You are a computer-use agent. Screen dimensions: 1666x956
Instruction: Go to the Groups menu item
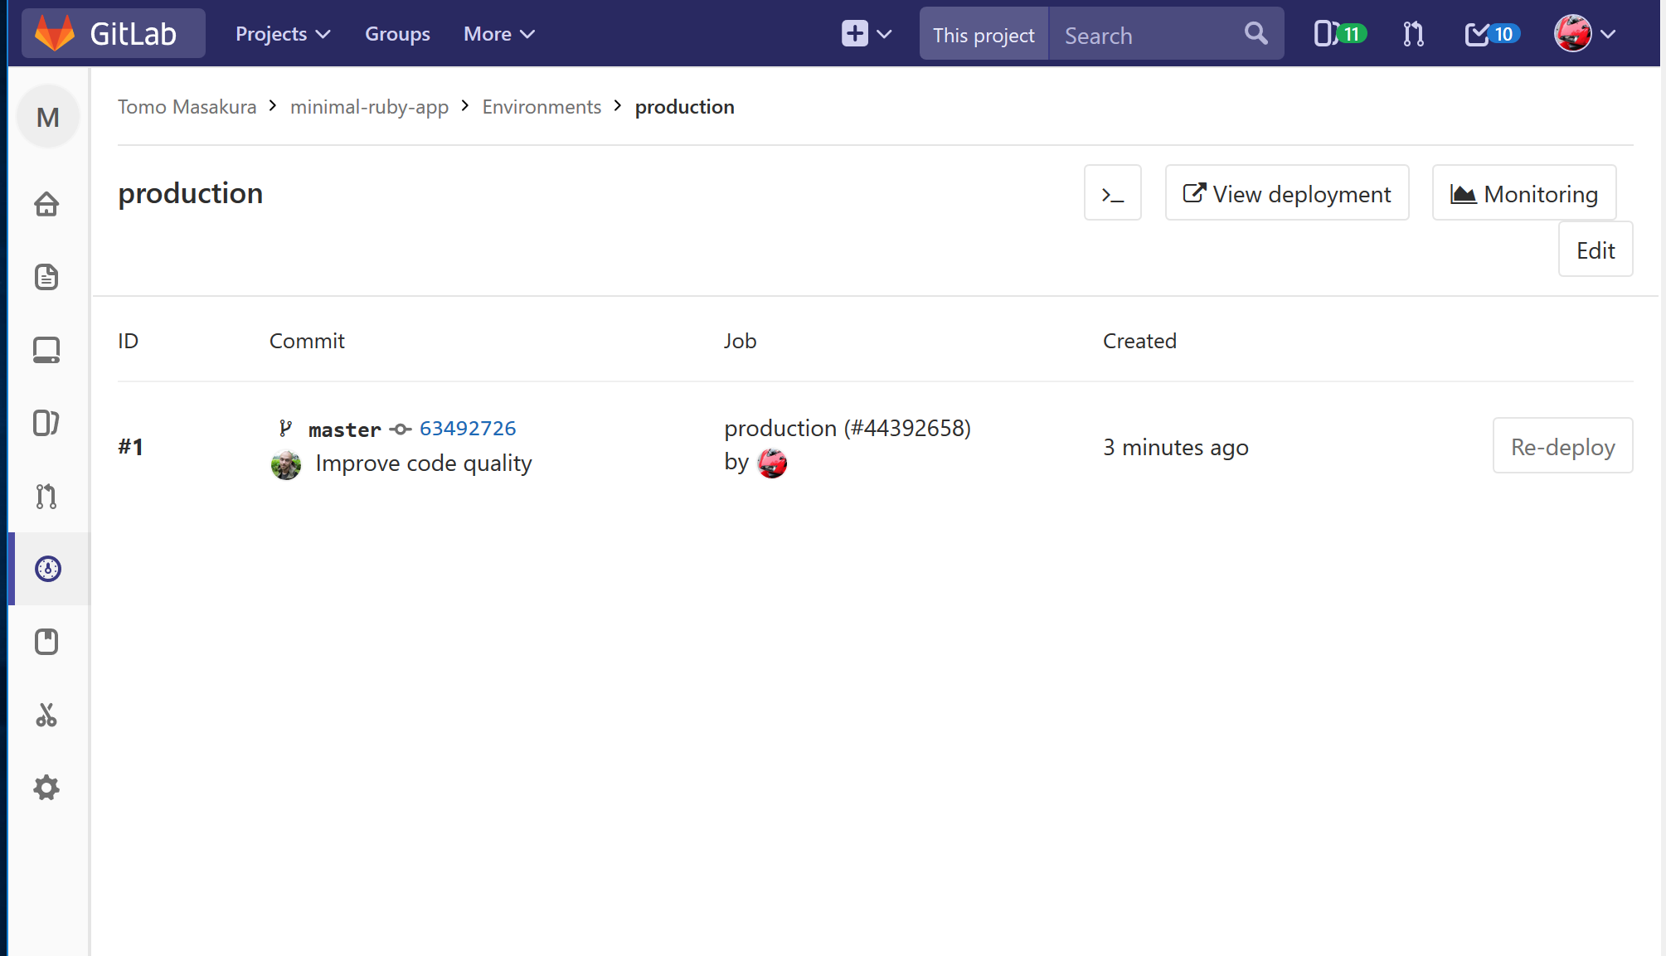[397, 34]
